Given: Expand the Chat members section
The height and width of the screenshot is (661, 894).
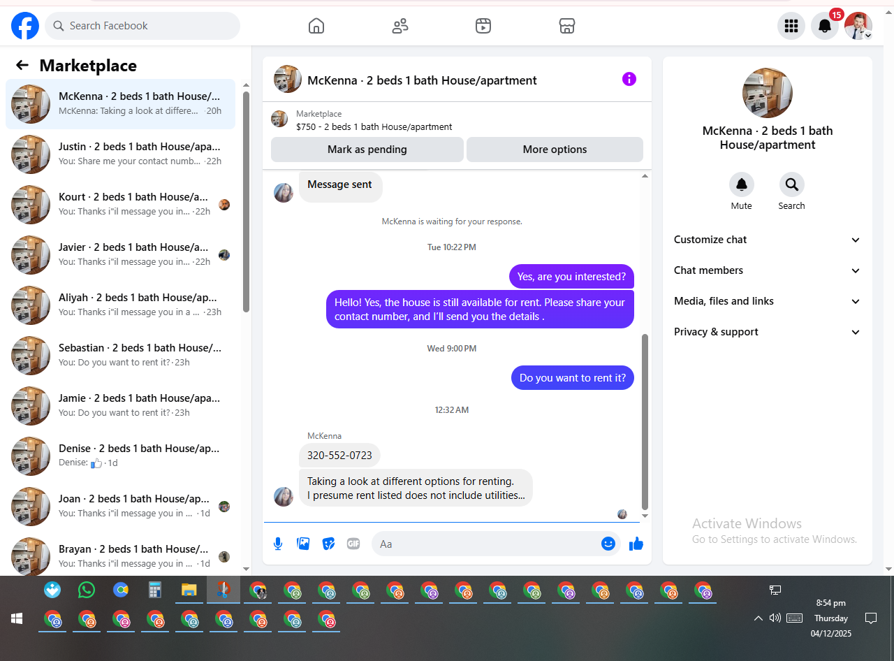Looking at the screenshot, I should coord(768,270).
